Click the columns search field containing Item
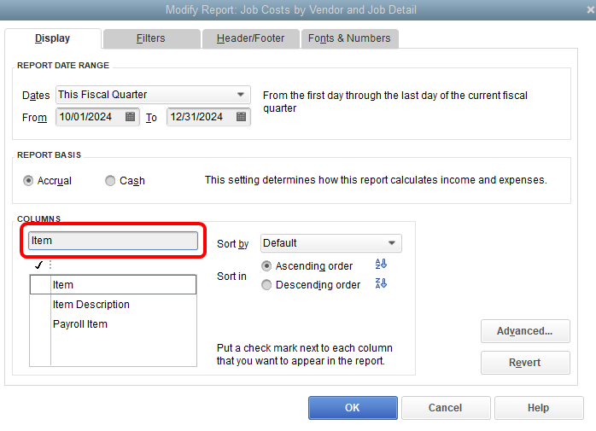 point(113,241)
